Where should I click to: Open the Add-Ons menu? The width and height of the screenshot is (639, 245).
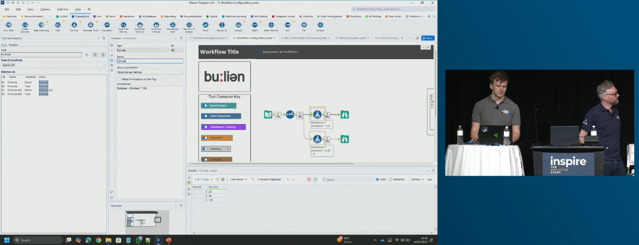[x=63, y=9]
